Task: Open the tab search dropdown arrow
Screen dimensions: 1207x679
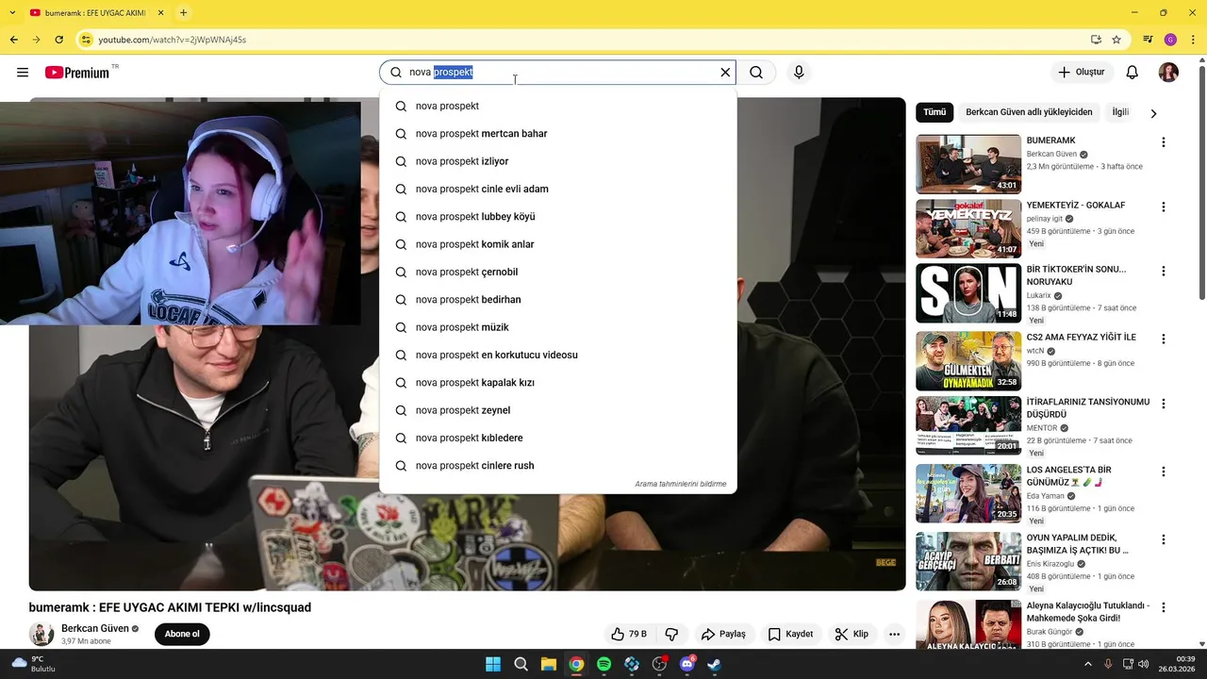Action: [11, 13]
